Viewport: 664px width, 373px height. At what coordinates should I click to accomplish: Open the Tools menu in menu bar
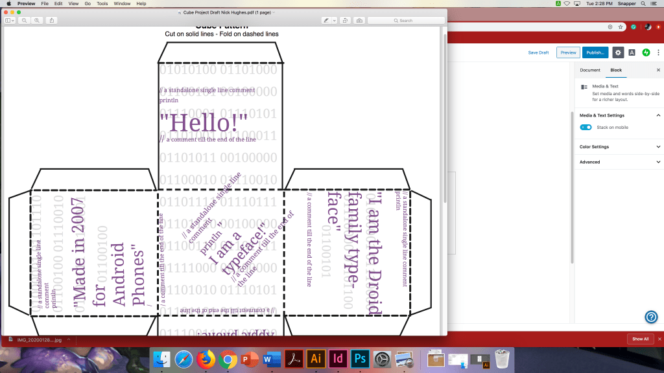[102, 4]
